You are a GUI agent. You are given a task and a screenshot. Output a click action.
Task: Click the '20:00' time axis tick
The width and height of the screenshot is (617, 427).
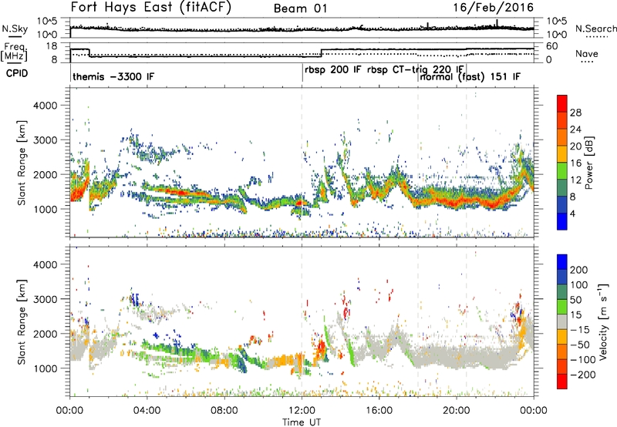point(457,411)
